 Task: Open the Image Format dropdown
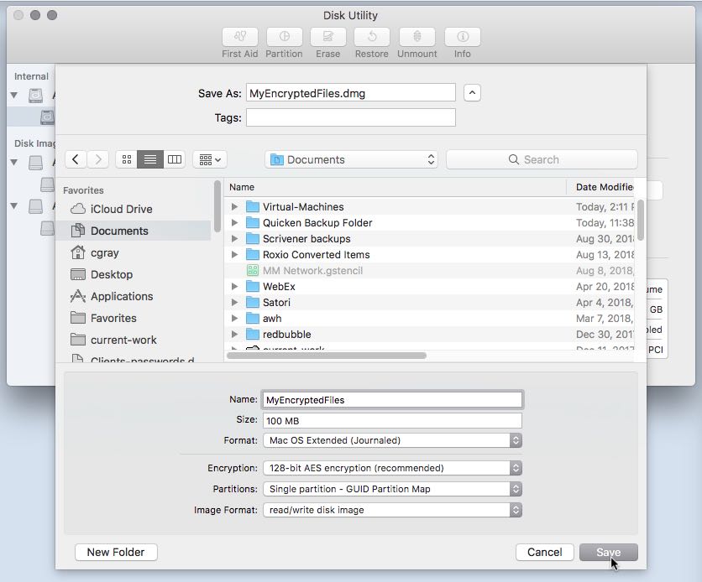392,510
